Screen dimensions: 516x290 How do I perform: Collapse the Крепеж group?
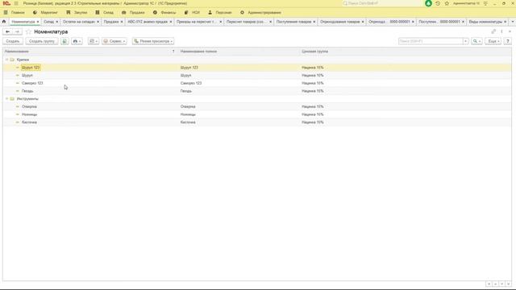[7, 60]
